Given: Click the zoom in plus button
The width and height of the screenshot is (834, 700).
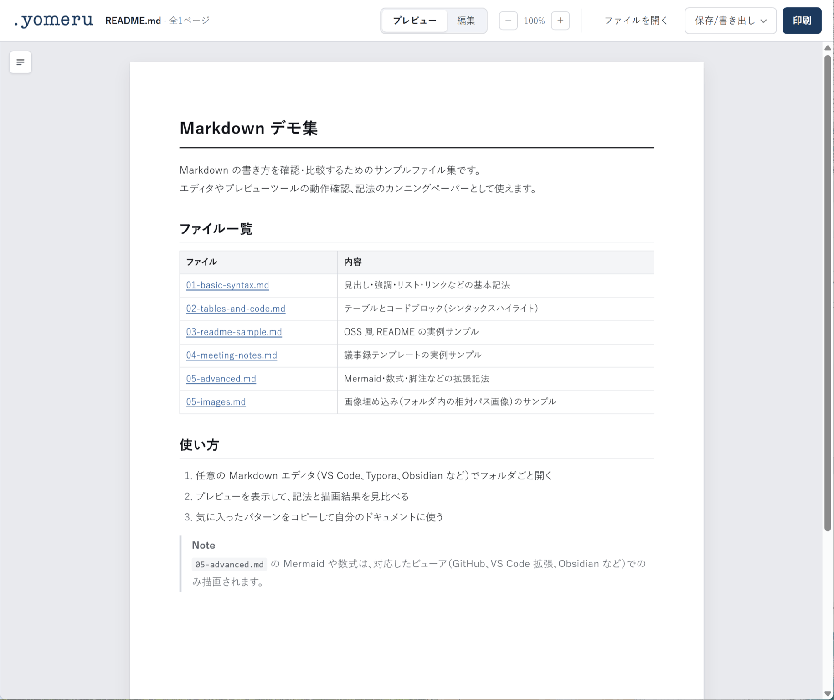Looking at the screenshot, I should (x=560, y=21).
